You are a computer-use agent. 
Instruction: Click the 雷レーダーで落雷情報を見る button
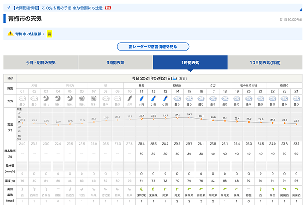153,46
